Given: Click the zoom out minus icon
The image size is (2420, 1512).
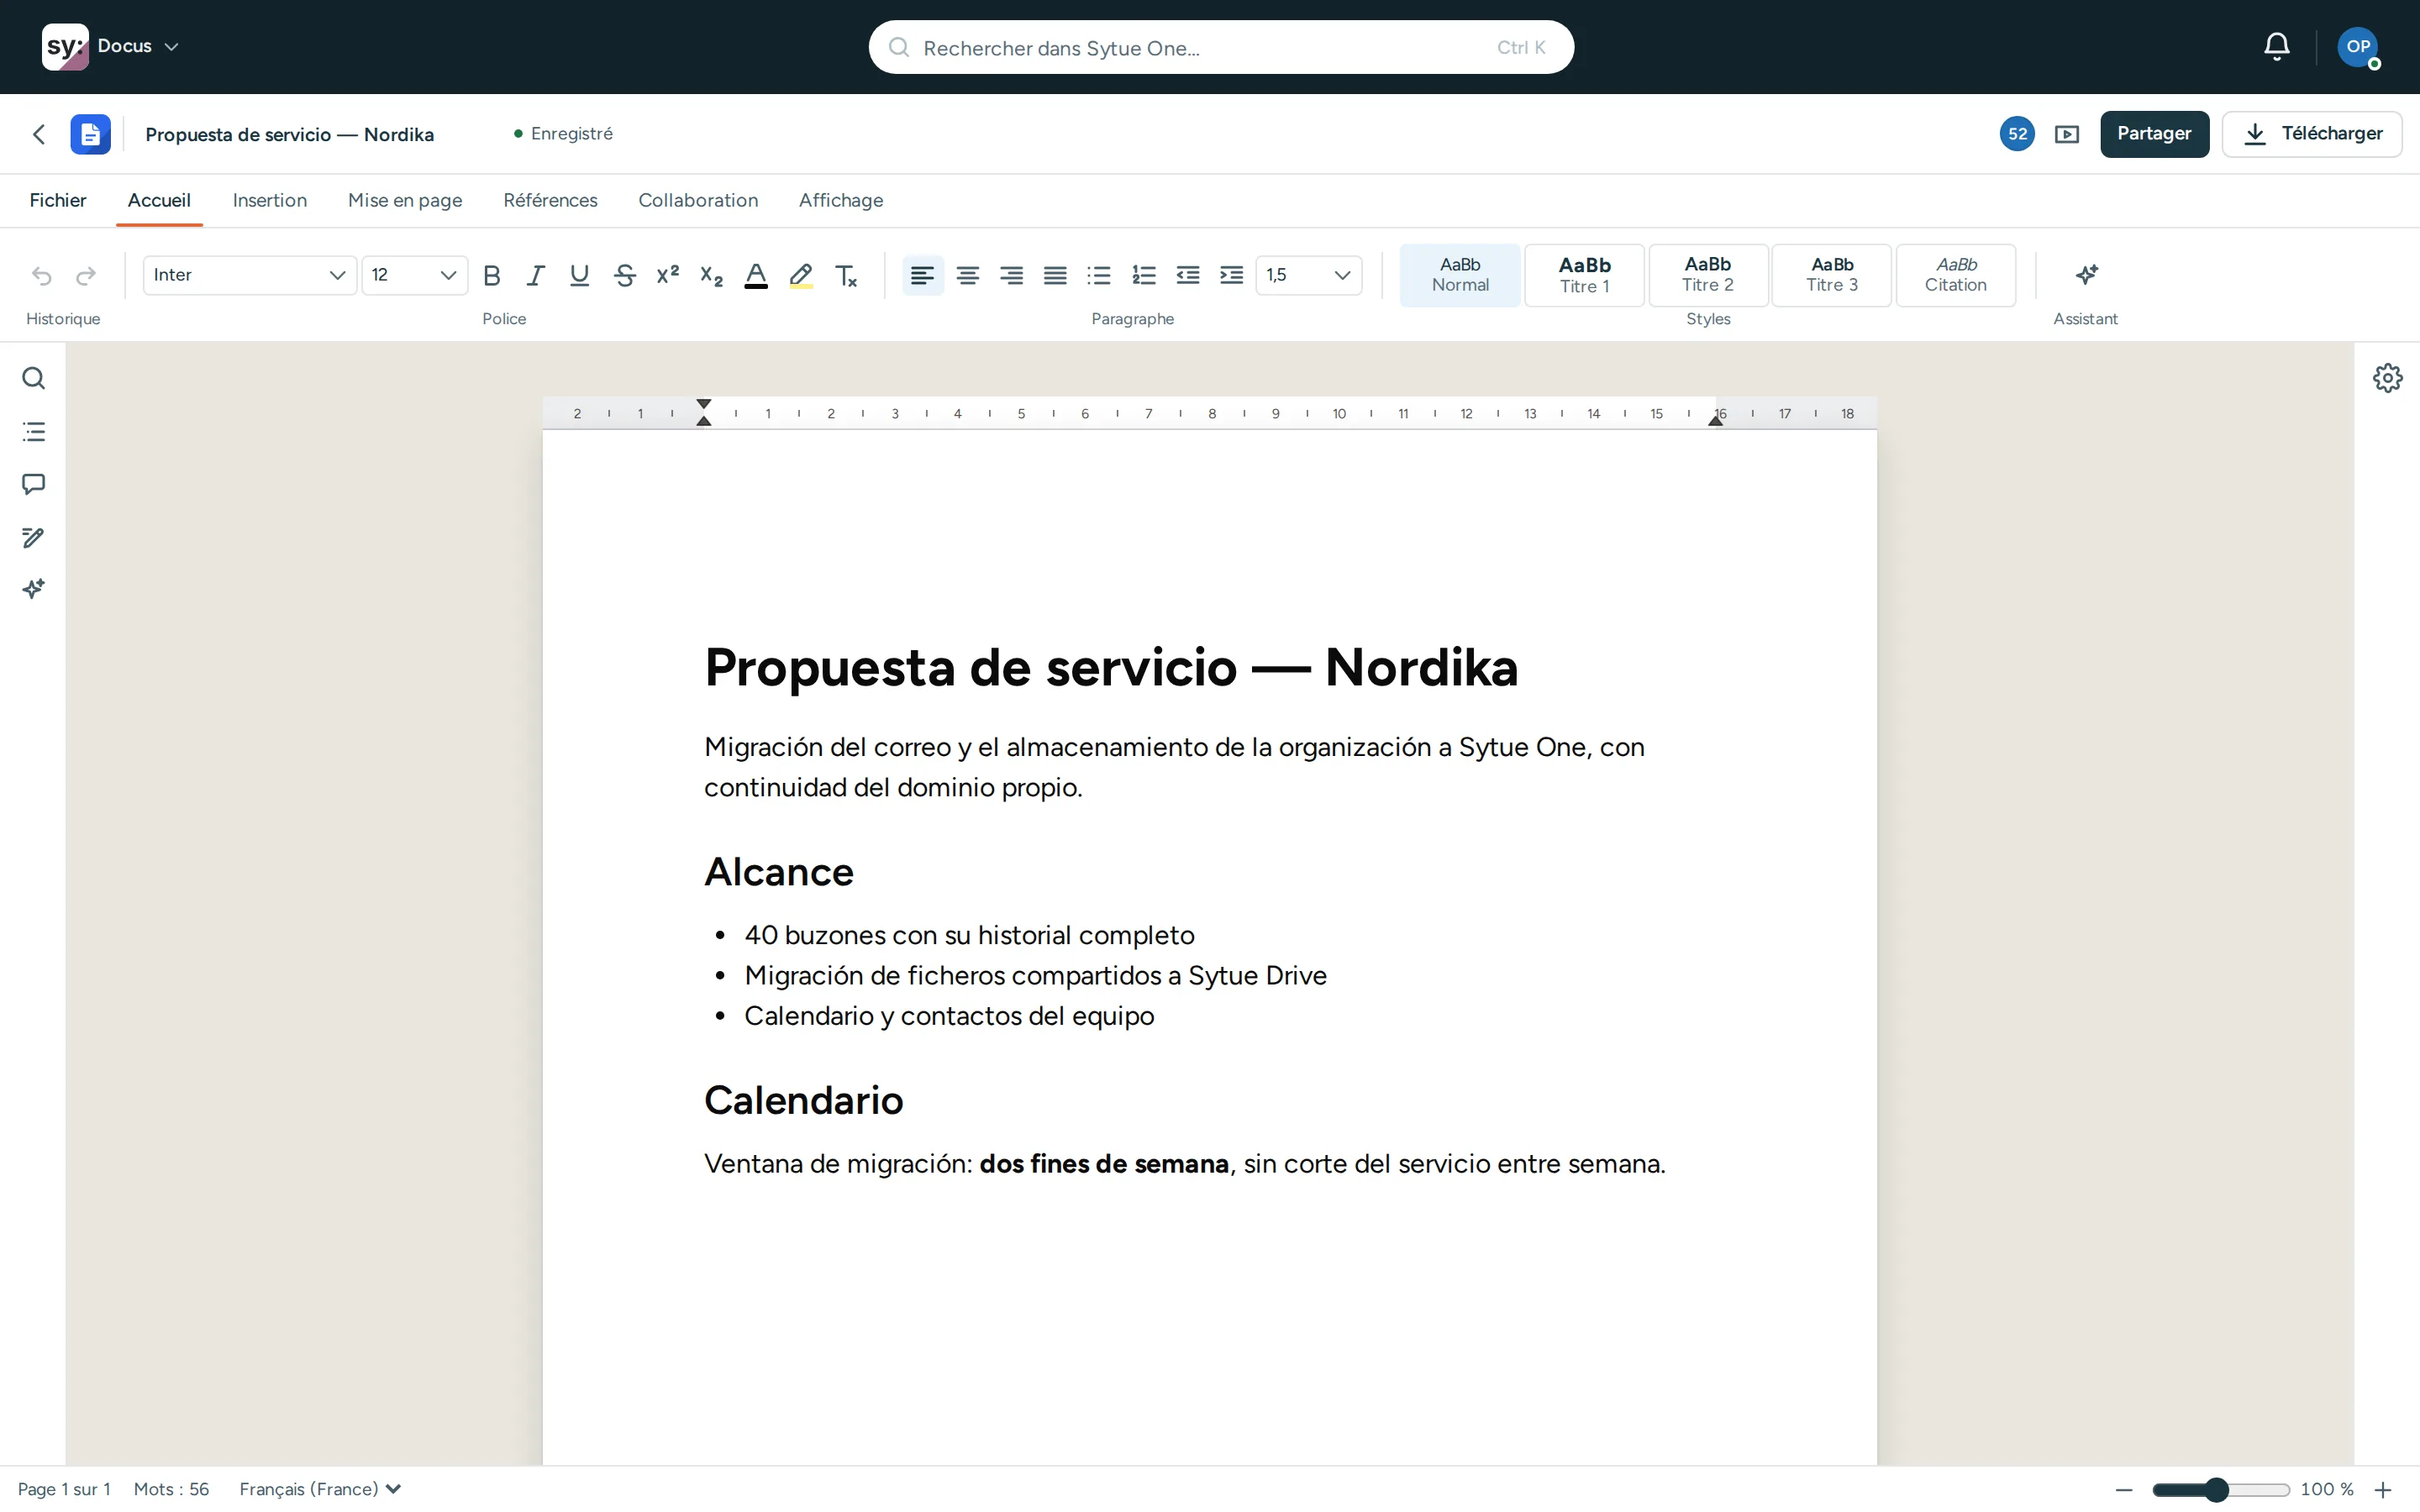Looking at the screenshot, I should [2124, 1490].
